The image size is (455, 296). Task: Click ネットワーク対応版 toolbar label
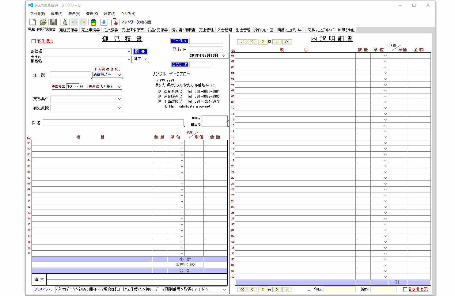[136, 22]
